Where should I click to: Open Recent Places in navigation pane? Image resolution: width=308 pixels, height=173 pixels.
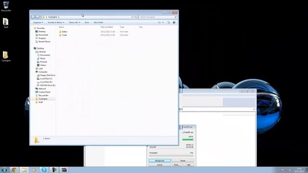tap(44, 42)
